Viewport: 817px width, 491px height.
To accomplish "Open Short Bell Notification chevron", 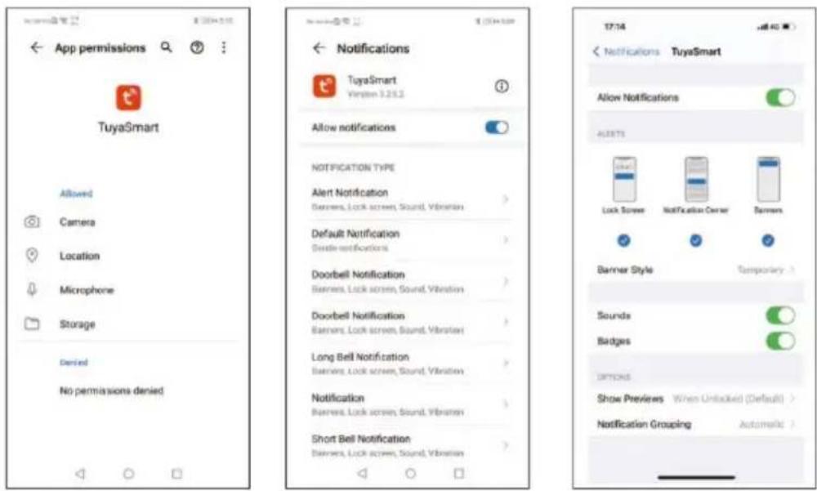I will [505, 445].
